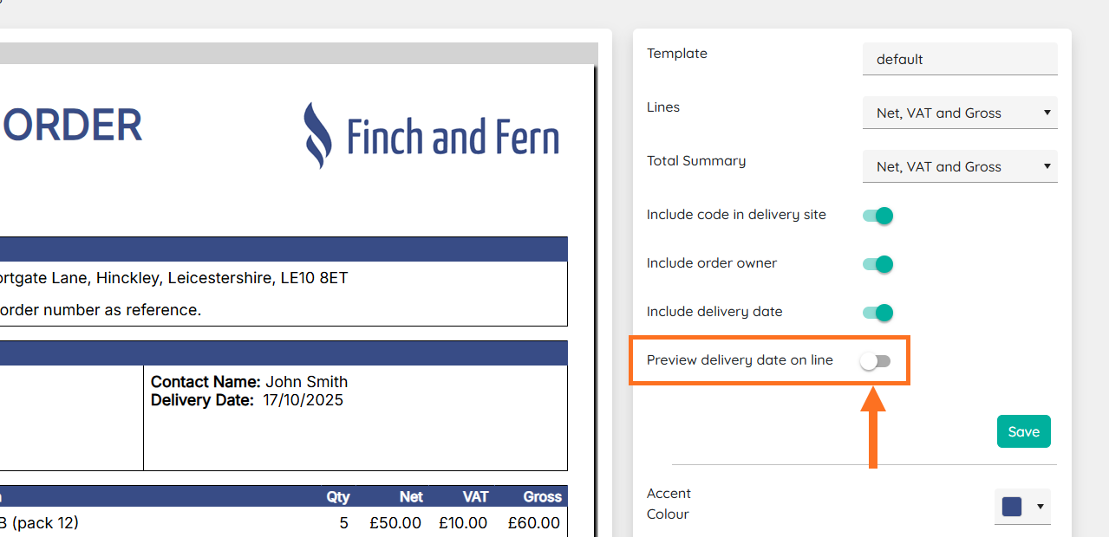The height and width of the screenshot is (537, 1109).
Task: Enable Preview delivery date on line
Action: coord(876,361)
